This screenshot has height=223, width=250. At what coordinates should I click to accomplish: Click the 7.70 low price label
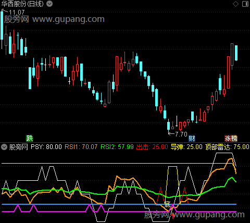click(181, 134)
